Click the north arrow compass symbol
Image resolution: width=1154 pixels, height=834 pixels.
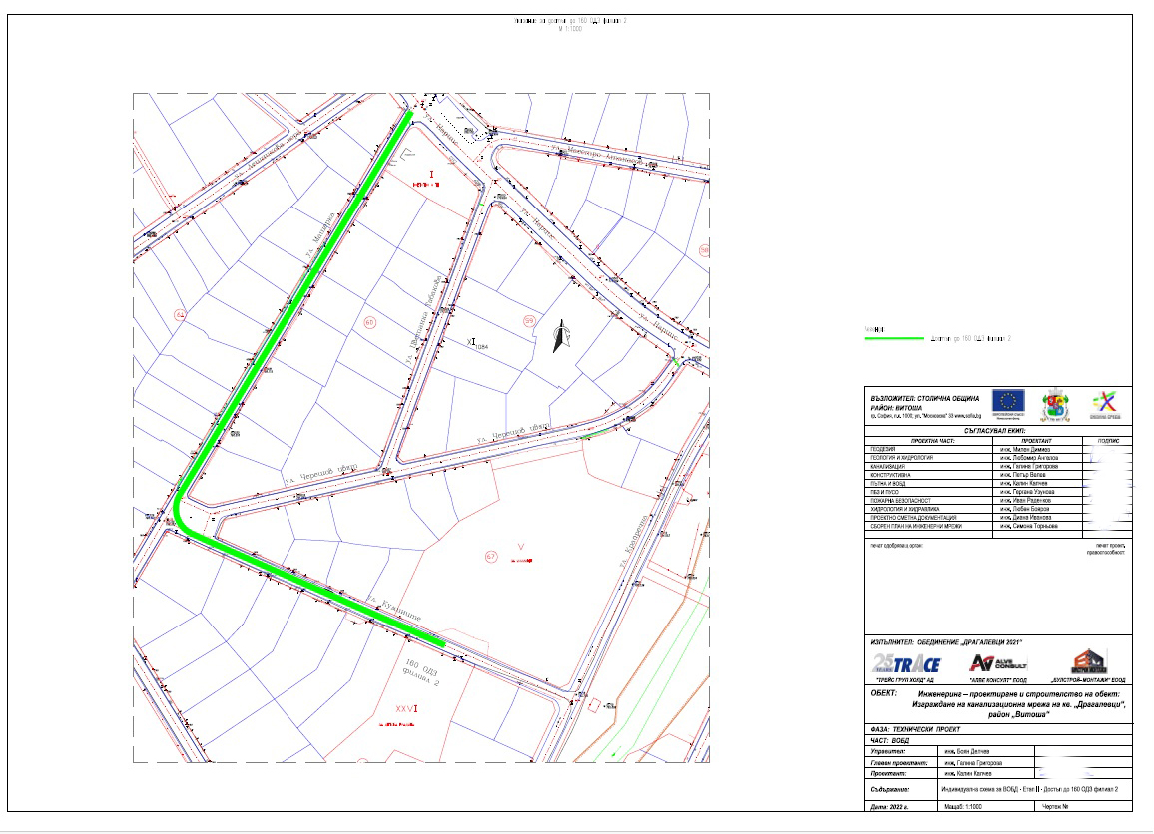point(562,338)
